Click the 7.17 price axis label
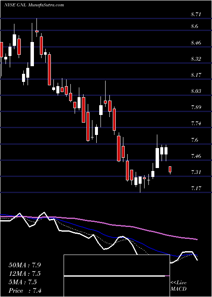This screenshot has height=297, width=212. click(x=196, y=188)
